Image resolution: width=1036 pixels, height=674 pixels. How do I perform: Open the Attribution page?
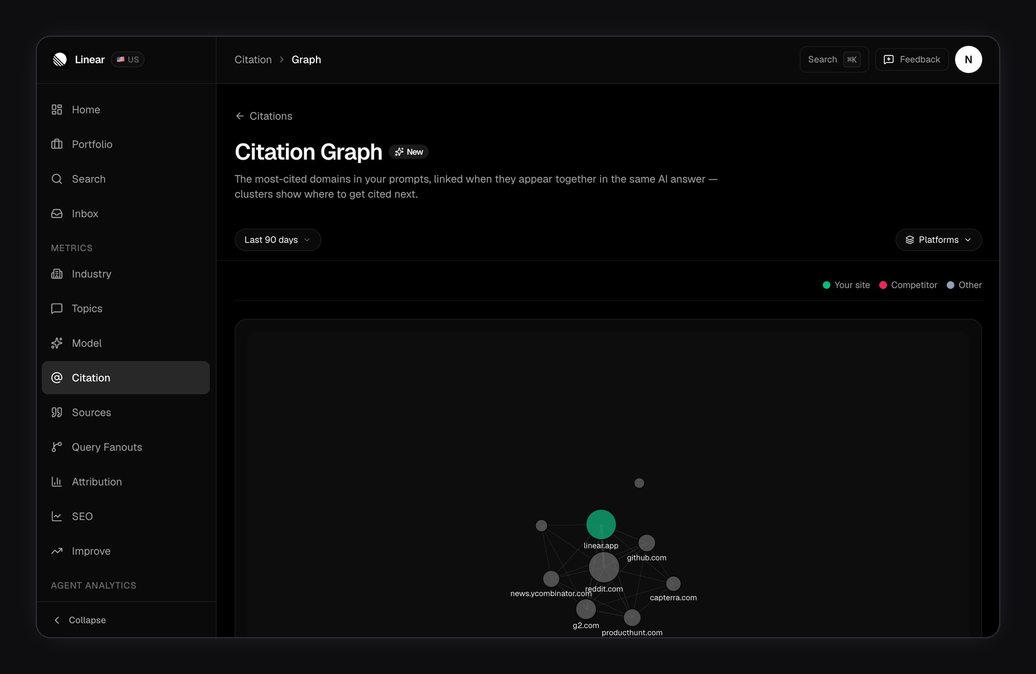(126, 482)
